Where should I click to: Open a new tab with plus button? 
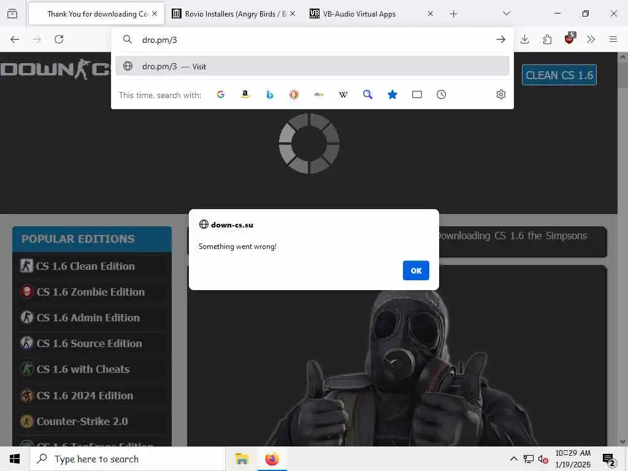point(453,14)
